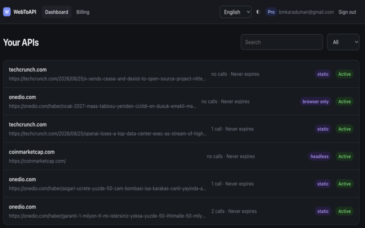Click "1 call · Never expires" on asgari-ucrete row

tap(232, 184)
